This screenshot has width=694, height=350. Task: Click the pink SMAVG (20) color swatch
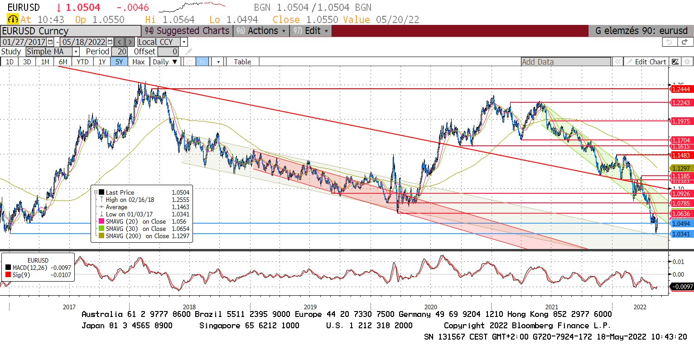click(x=101, y=221)
